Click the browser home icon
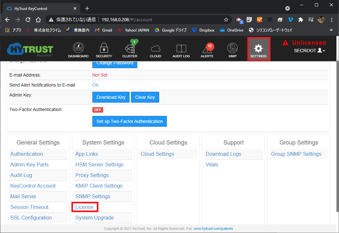 pyautogui.click(x=38, y=20)
